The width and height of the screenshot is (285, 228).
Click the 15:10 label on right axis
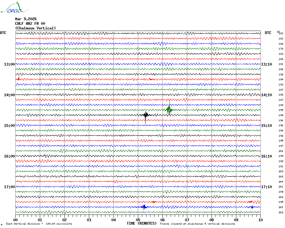click(x=267, y=126)
